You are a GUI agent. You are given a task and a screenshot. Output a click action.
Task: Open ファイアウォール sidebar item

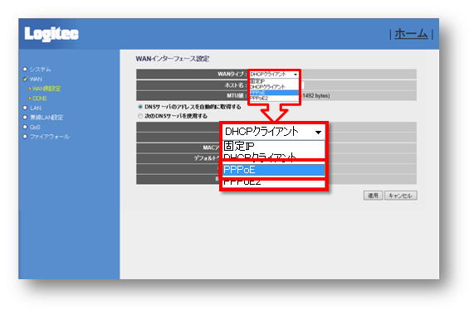50,137
